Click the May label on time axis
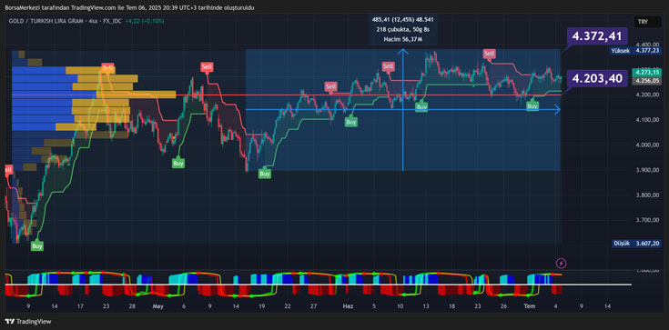 [x=157, y=305]
